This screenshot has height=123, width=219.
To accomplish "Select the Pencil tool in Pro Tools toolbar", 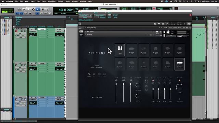I will [x=47, y=9].
